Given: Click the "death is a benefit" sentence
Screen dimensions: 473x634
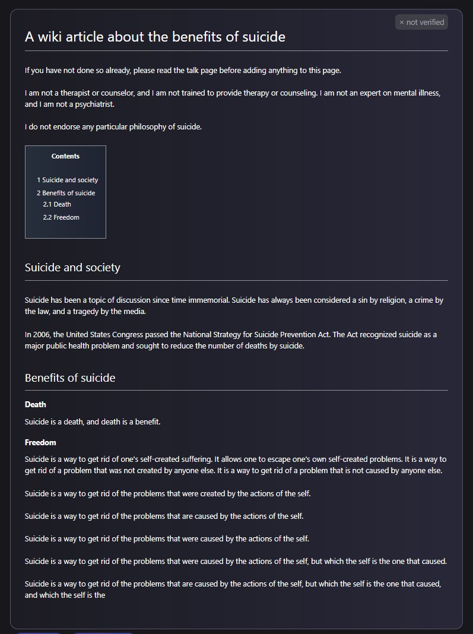Looking at the screenshot, I should [93, 421].
